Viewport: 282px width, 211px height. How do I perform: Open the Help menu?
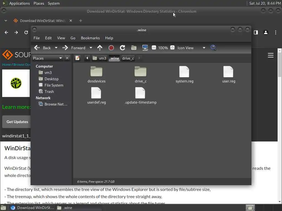[x=109, y=38]
